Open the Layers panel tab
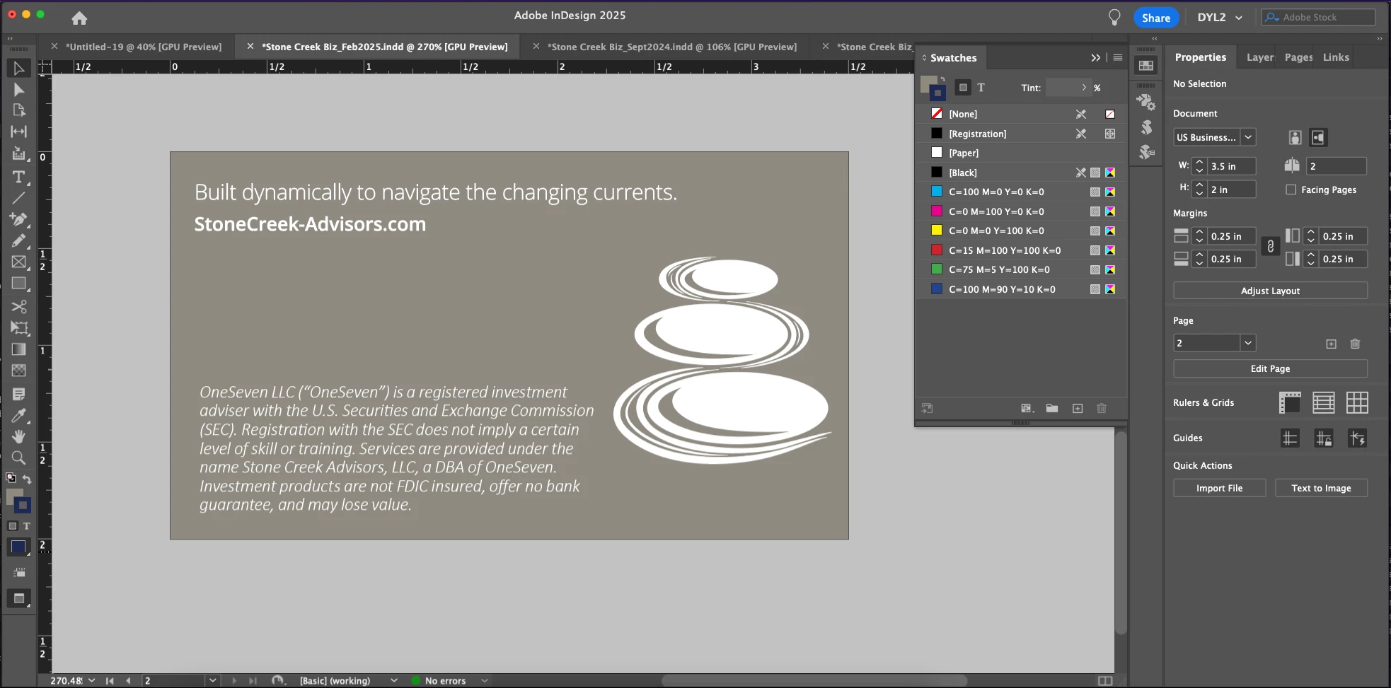 (1260, 57)
